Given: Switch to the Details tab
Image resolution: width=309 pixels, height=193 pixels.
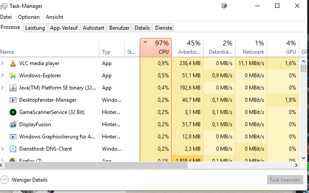Looking at the screenshot, I should [142, 28].
